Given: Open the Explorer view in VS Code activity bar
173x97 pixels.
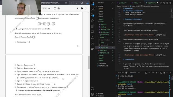Looking at the screenshot, I should tap(92, 4).
